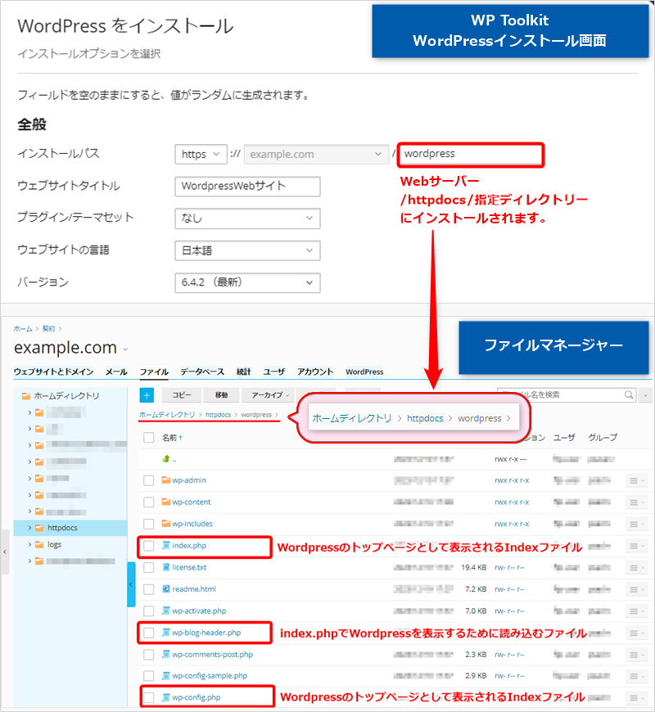
Task: Click the wordpress install path input field
Action: 471,155
